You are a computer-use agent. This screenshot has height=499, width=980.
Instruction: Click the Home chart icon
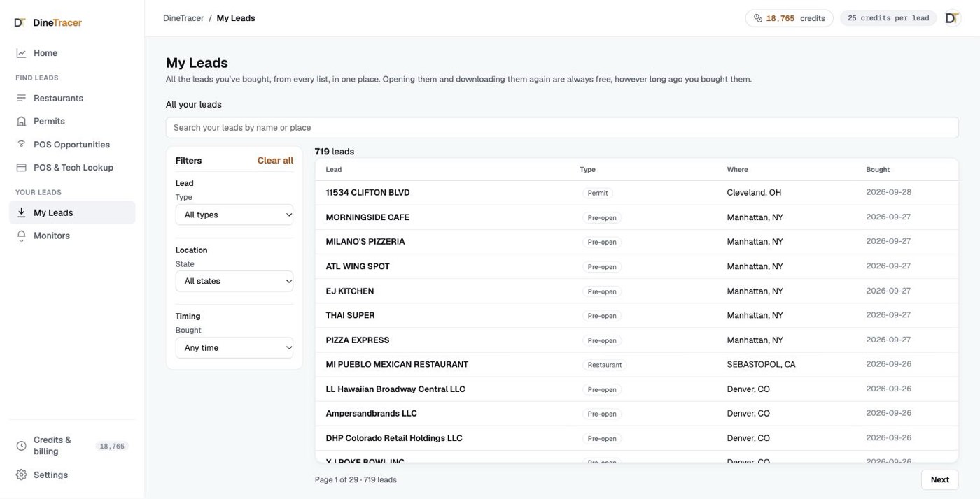coord(22,53)
